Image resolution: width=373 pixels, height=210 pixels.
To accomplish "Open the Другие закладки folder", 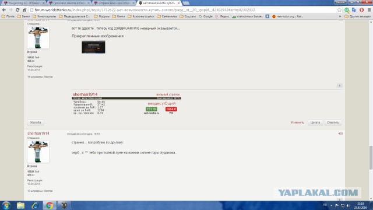I will click(358, 16).
